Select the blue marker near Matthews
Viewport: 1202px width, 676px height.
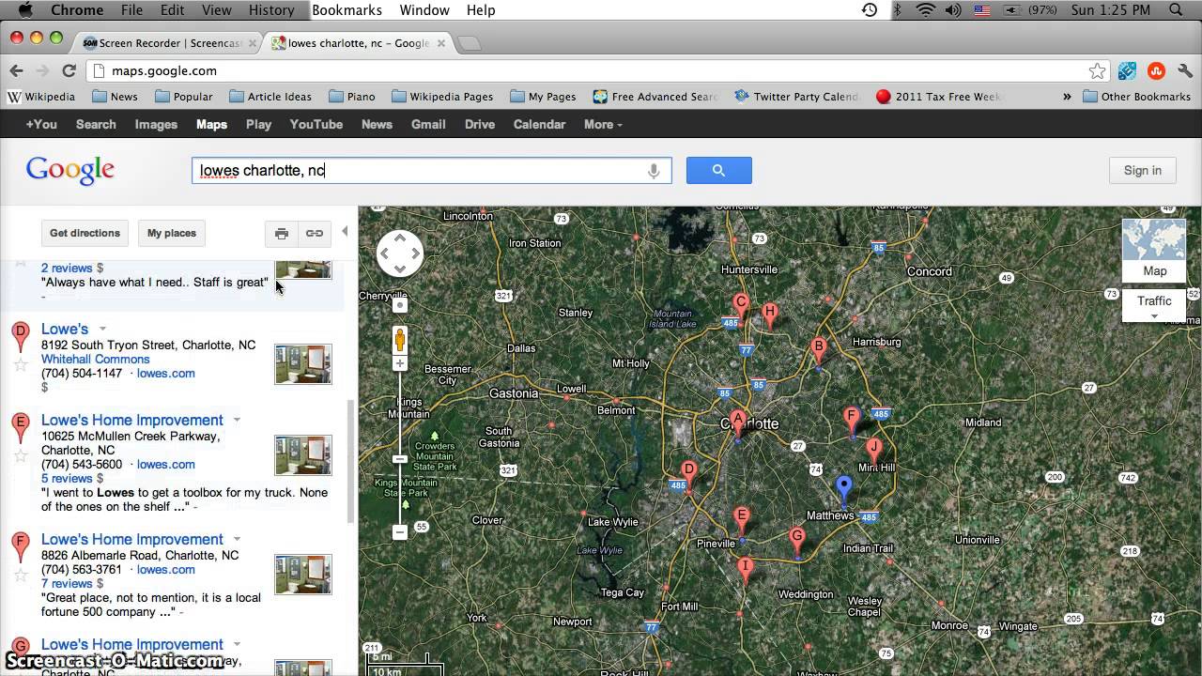point(844,488)
